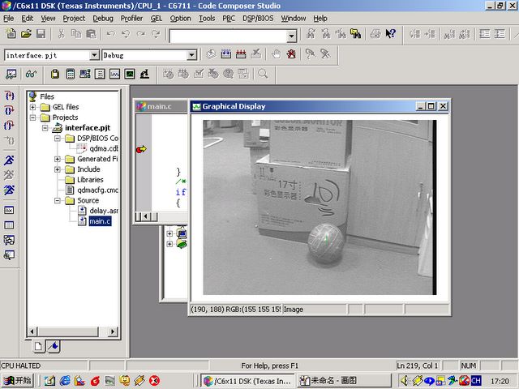Click the Step Over icon in the left sidebar
The image size is (519, 389).
tap(9, 110)
